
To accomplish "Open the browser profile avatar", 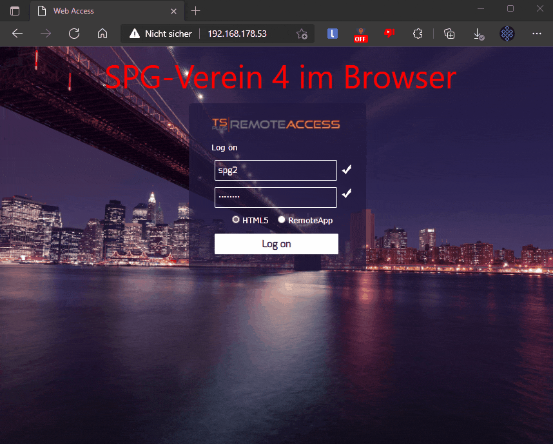I will (x=507, y=34).
